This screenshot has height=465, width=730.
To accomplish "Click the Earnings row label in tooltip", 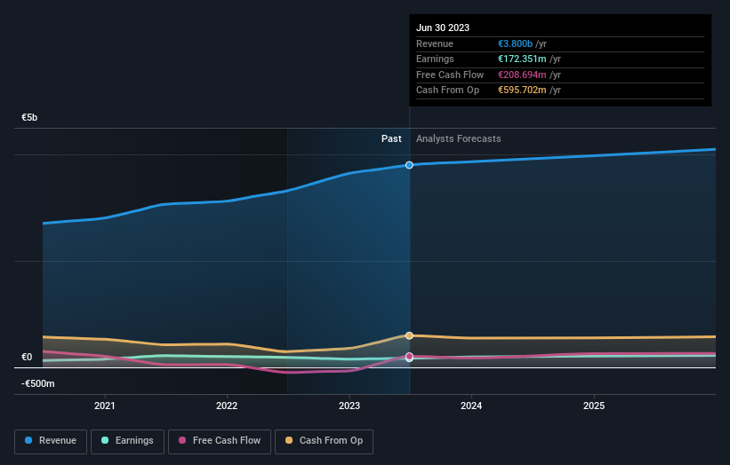I will tap(435, 59).
